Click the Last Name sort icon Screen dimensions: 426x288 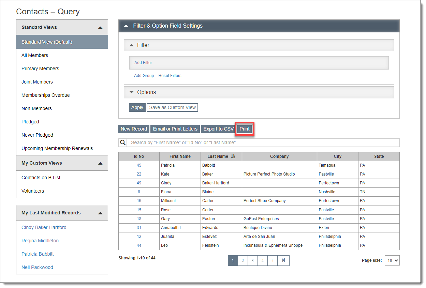click(233, 156)
